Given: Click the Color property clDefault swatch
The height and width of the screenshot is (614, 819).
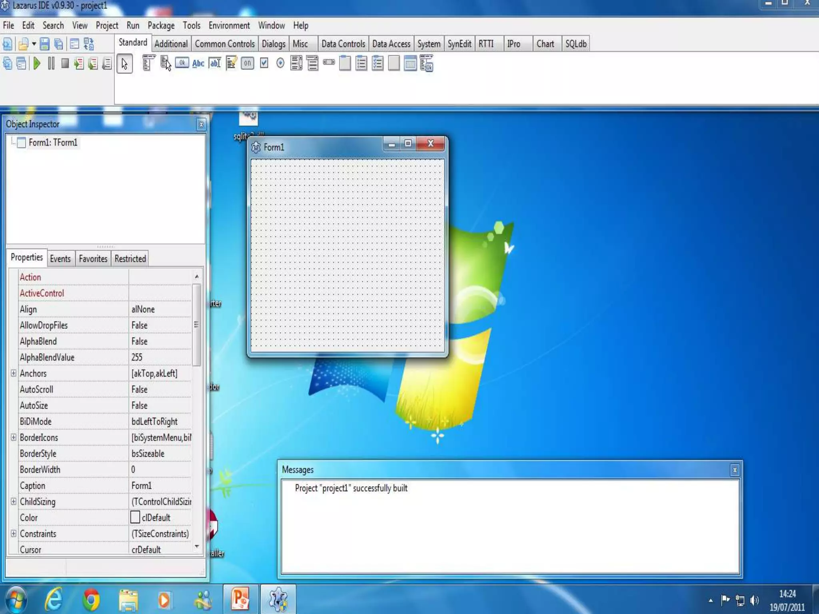Looking at the screenshot, I should tap(135, 517).
